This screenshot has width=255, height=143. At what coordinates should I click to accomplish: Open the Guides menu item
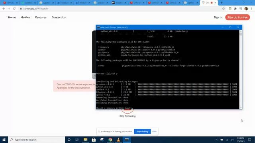(25, 17)
